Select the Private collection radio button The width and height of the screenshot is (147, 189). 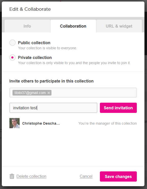point(12,57)
